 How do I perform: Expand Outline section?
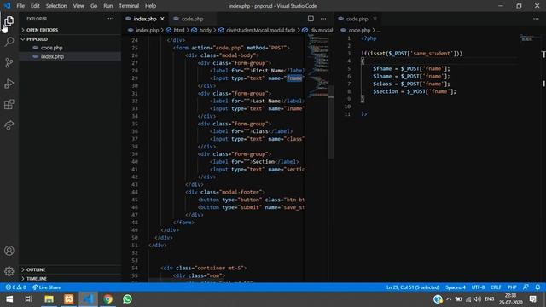coord(70,269)
